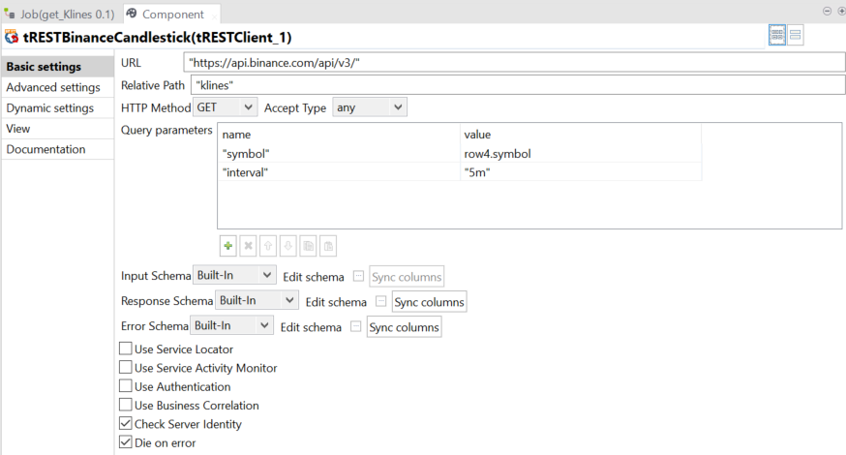Image resolution: width=846 pixels, height=455 pixels.
Task: Minimize the Component view panel
Action: [x=827, y=11]
